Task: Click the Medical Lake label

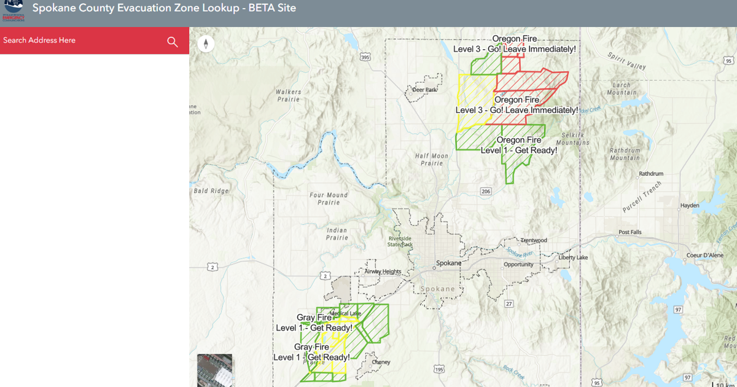Action: pos(345,314)
